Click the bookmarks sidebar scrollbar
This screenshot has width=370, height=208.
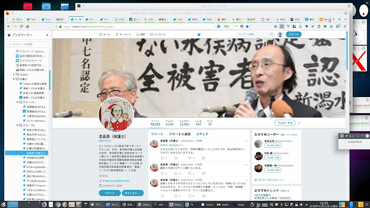tap(50, 80)
